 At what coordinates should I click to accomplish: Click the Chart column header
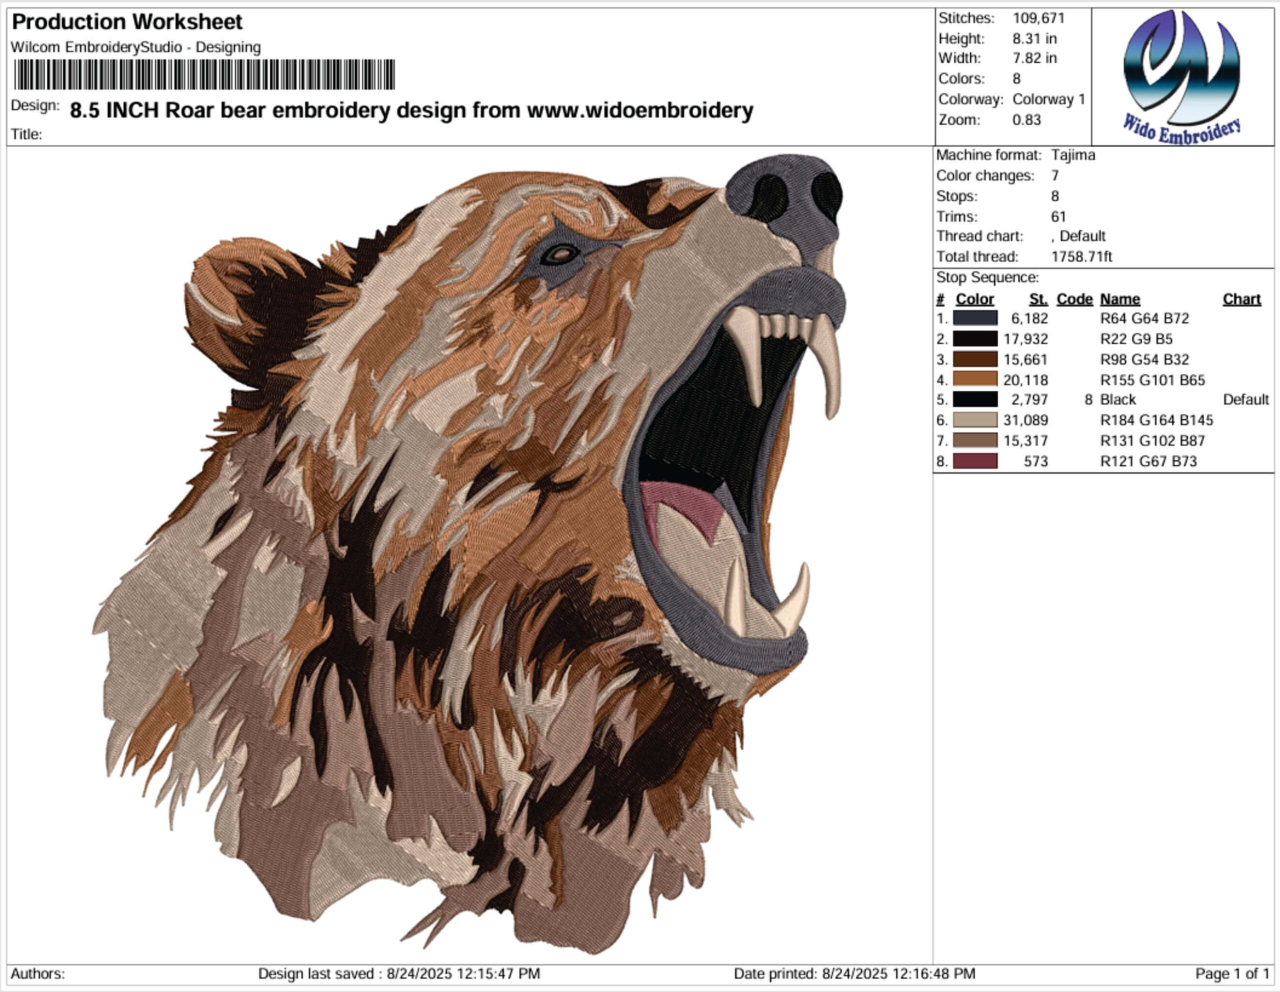[1241, 299]
